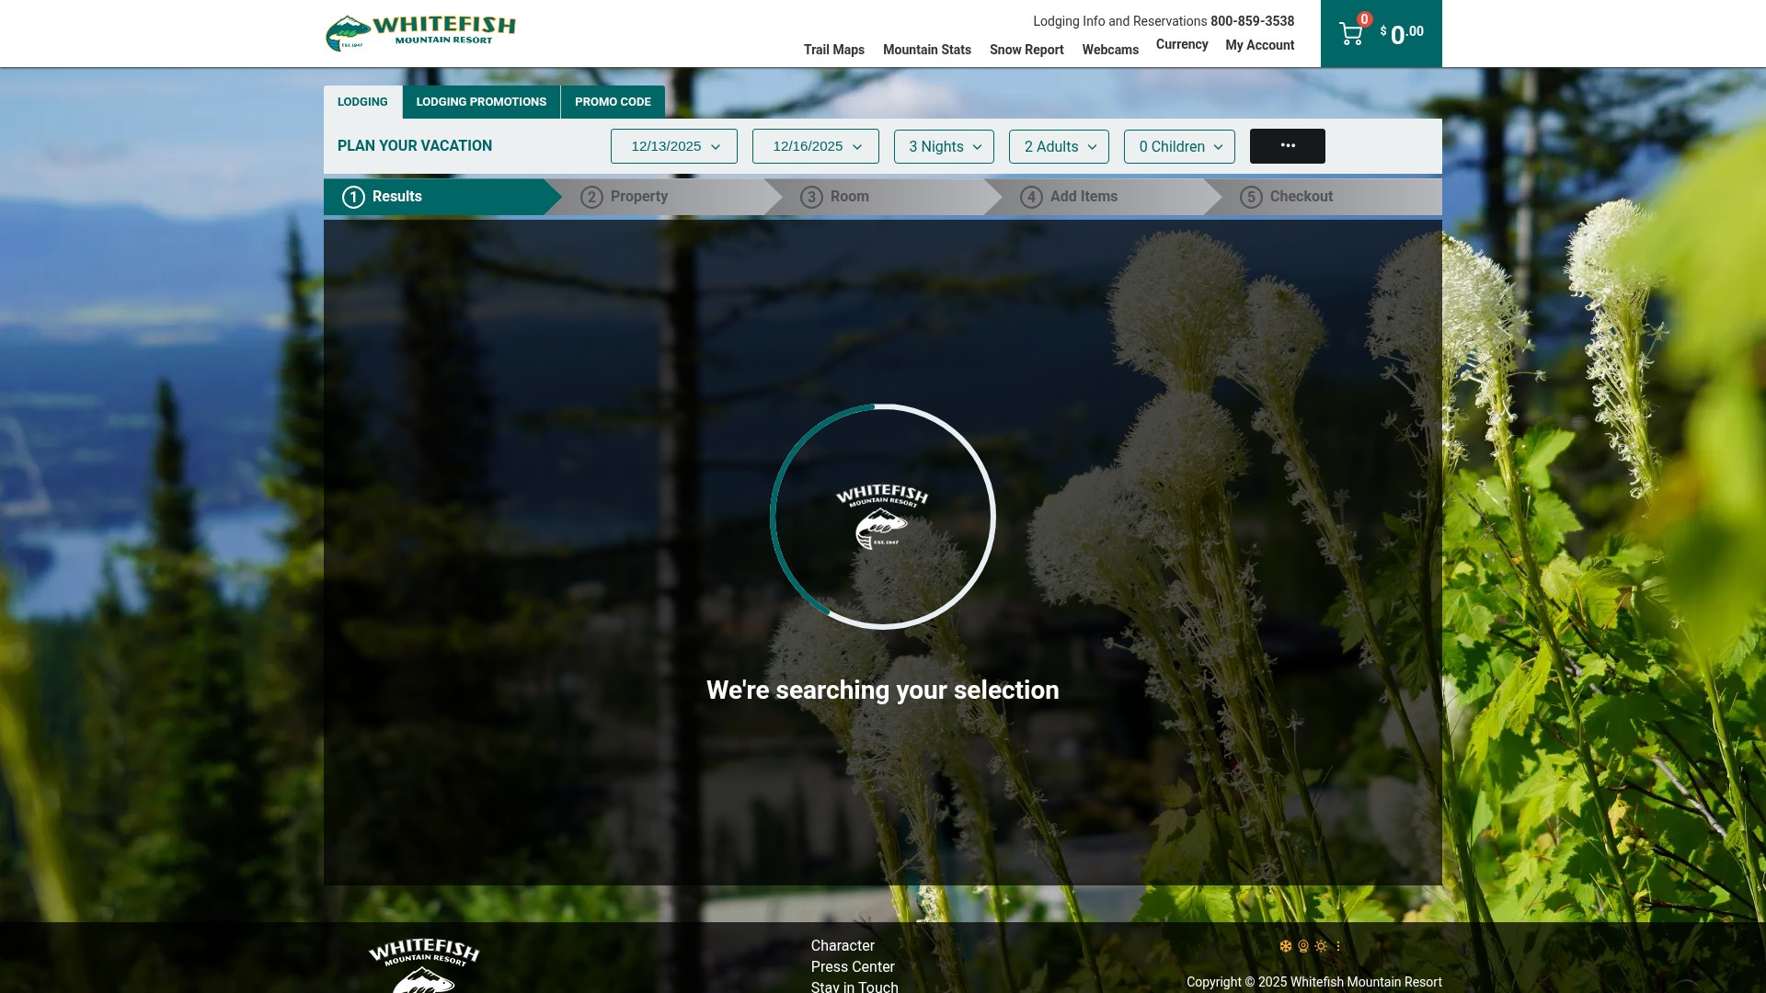
Task: Open the shopping cart icon
Action: tap(1350, 34)
